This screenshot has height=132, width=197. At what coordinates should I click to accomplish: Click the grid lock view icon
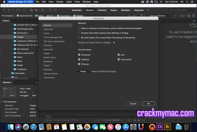(129, 120)
